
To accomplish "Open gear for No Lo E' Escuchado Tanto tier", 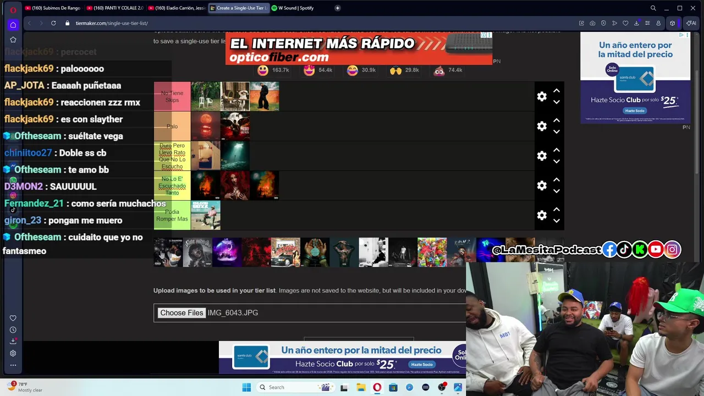I will 542,185.
